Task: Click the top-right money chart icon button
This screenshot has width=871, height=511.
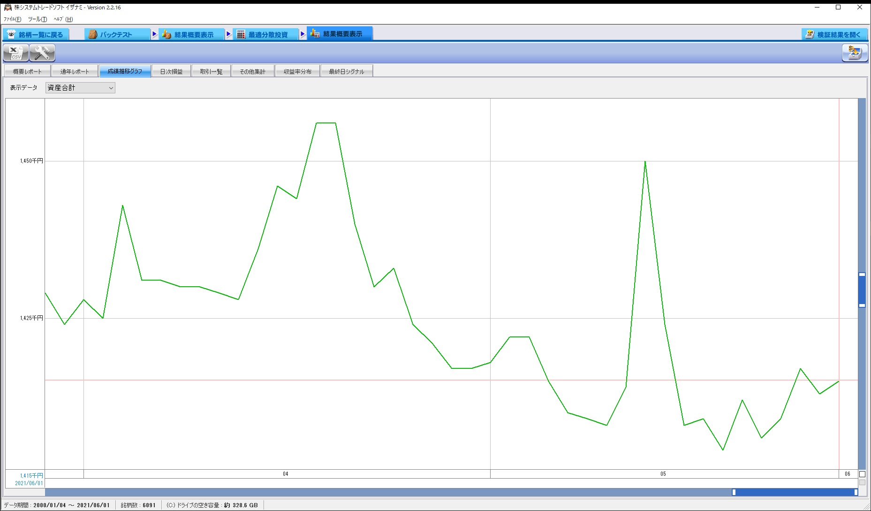Action: (854, 53)
